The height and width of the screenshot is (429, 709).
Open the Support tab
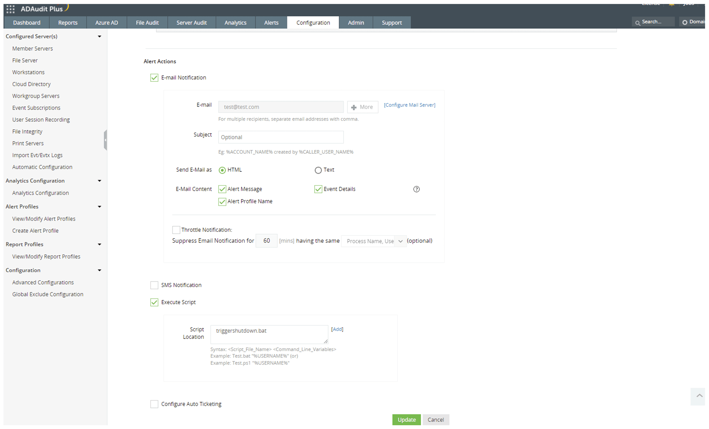click(x=392, y=23)
